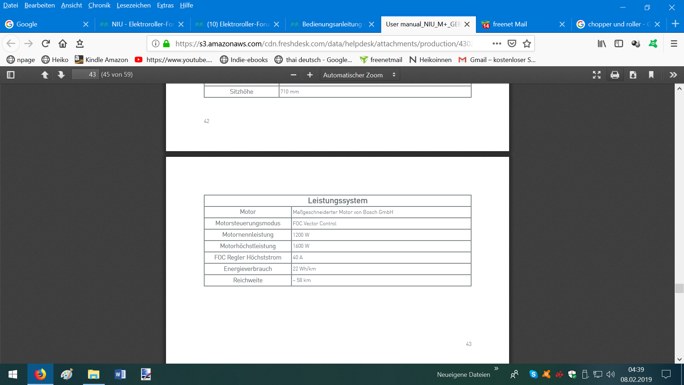Go to next PDF page arrow
The image size is (684, 385).
(61, 75)
